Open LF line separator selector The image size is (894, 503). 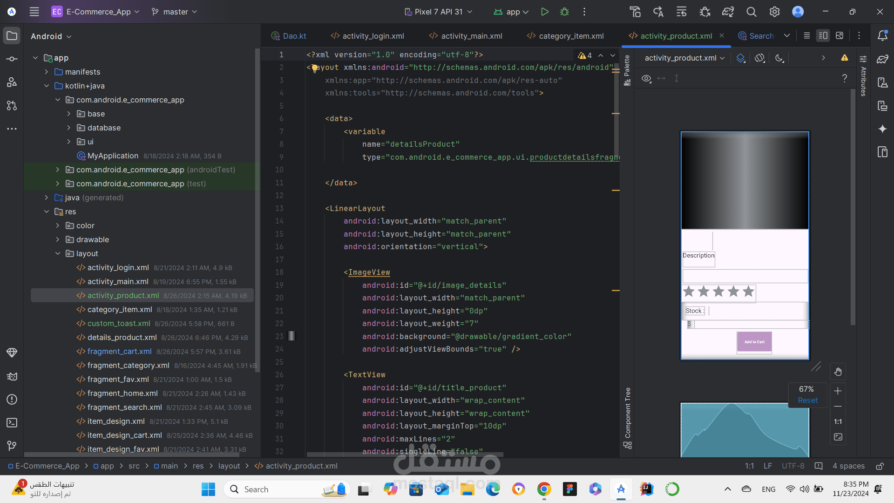coord(768,466)
